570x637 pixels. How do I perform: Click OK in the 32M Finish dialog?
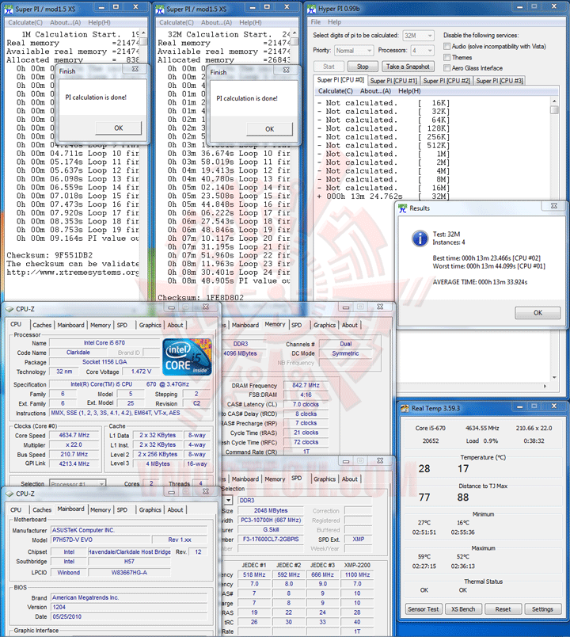[x=270, y=129]
